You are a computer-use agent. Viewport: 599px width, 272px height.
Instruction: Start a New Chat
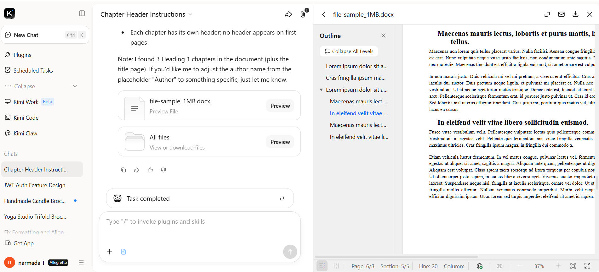click(45, 35)
